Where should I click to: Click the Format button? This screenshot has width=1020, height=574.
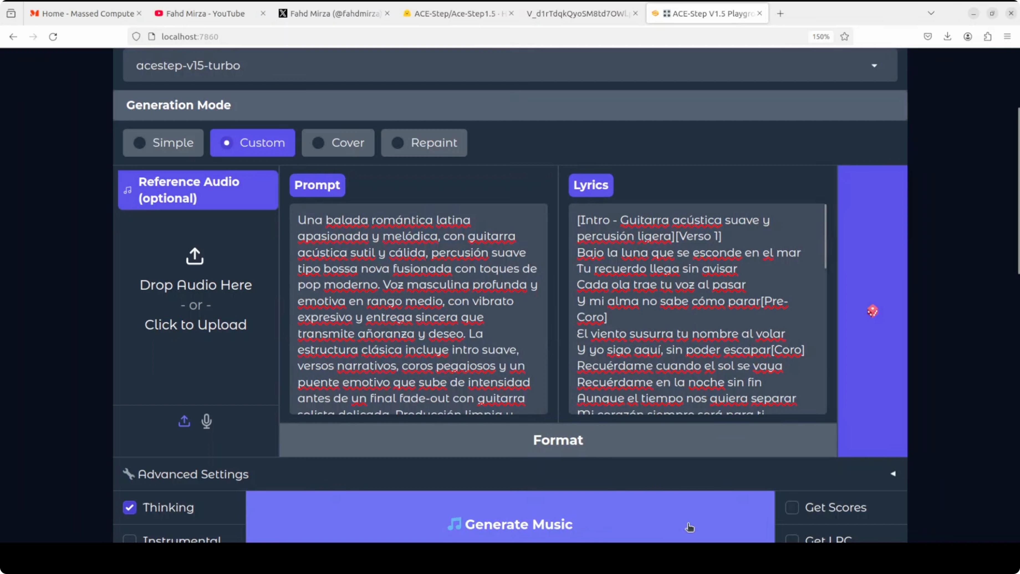pos(557,440)
